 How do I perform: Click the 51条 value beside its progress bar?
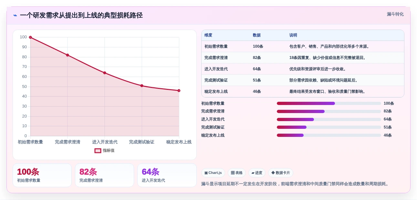[x=388, y=127]
